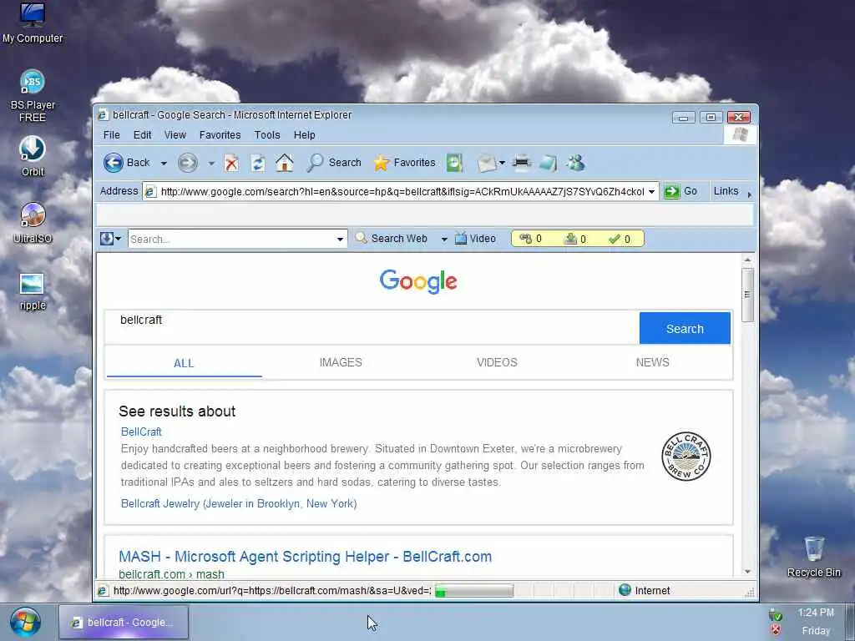Screen dimensions: 855x641
Task: Open the UltraISO desktop icon
Action: (x=33, y=222)
